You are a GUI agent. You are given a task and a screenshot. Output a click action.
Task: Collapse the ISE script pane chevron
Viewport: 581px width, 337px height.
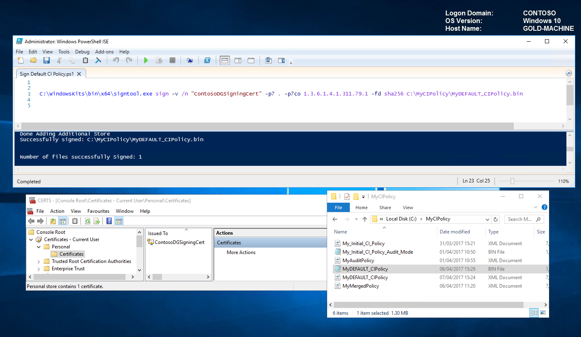point(569,74)
